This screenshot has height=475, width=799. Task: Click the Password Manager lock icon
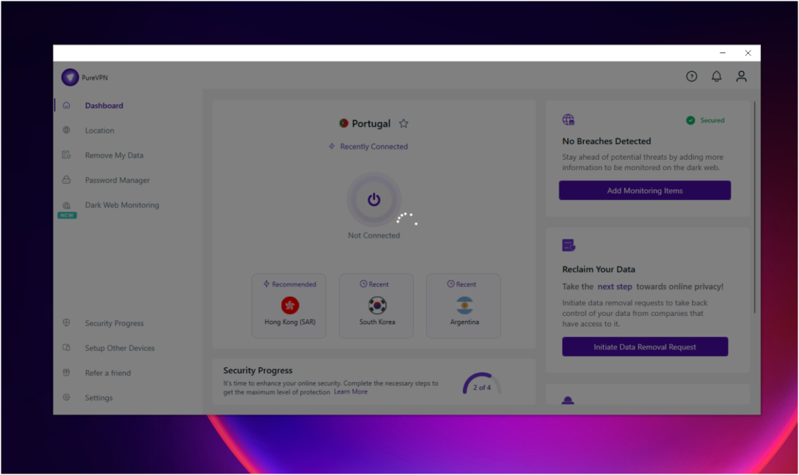[68, 180]
